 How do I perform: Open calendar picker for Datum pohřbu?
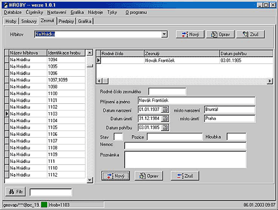click(165, 127)
